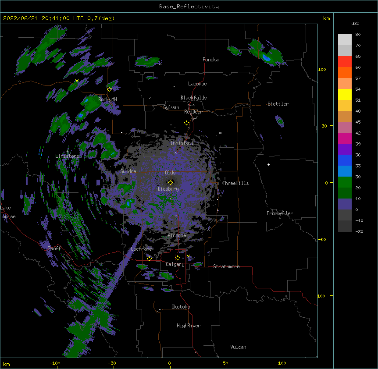This screenshot has height=369, width=378.
Task: Click the white plus marker east of ThreeHills
Action: 268,164
